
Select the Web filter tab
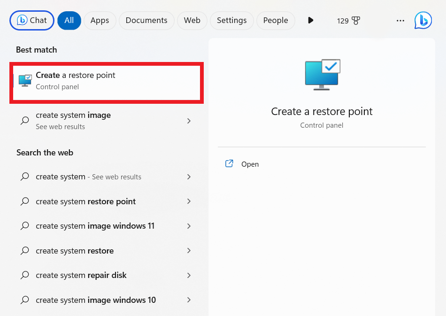[x=192, y=21]
